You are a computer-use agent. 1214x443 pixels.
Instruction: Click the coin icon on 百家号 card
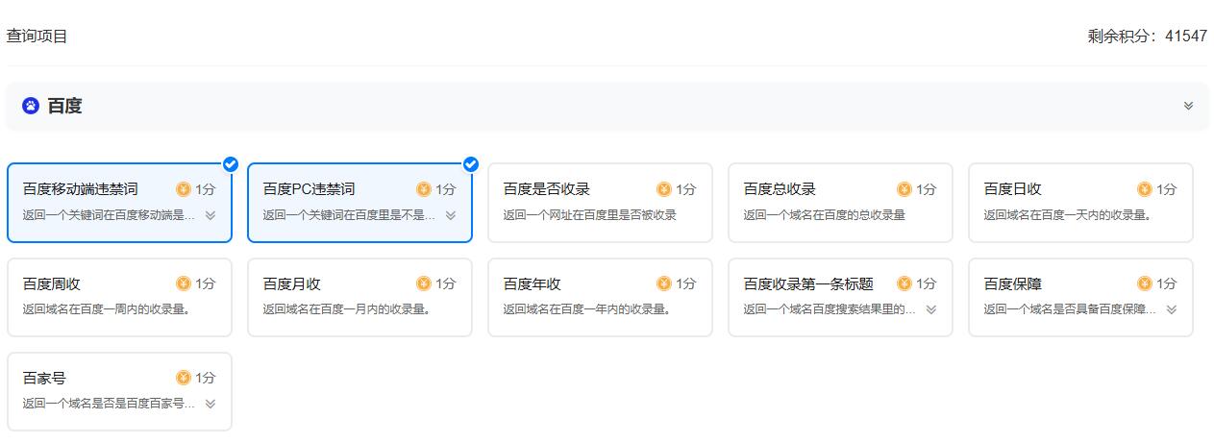(x=184, y=378)
